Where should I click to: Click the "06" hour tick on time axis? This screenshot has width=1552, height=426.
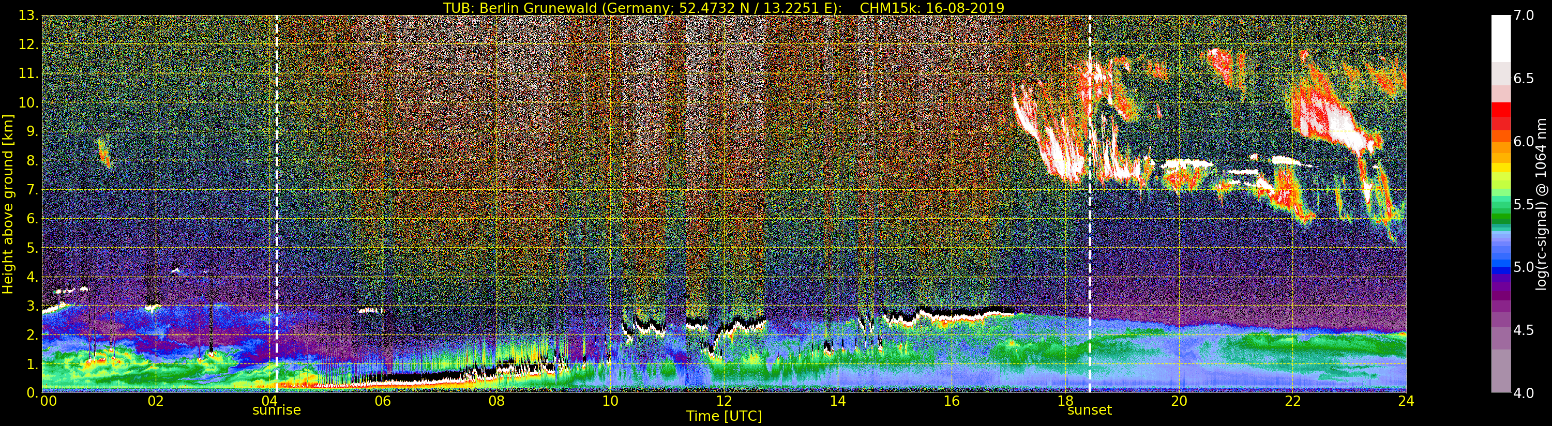(x=383, y=401)
